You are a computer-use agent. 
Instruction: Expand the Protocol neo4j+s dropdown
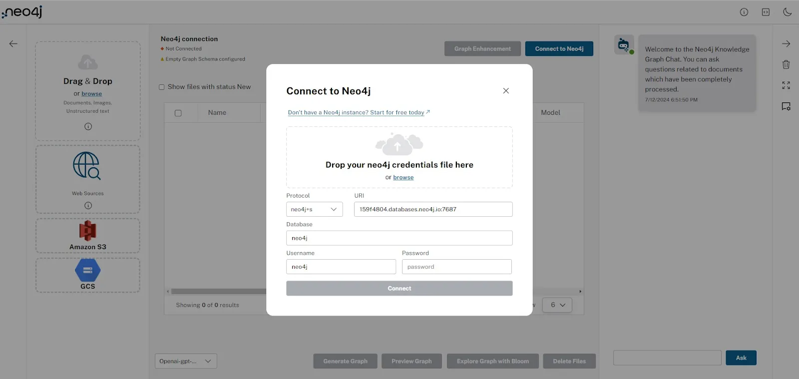pos(315,209)
